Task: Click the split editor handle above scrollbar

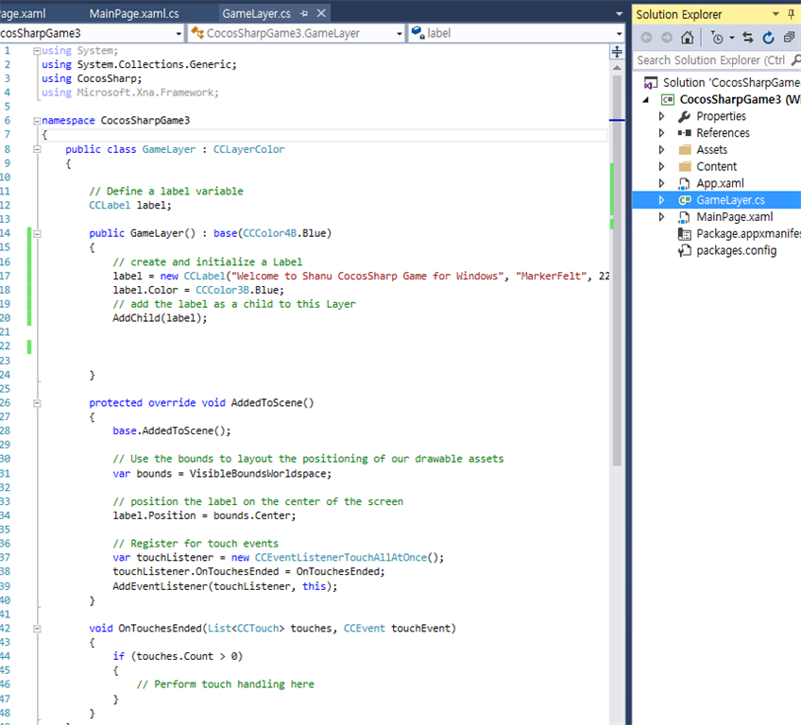Action: click(618, 51)
